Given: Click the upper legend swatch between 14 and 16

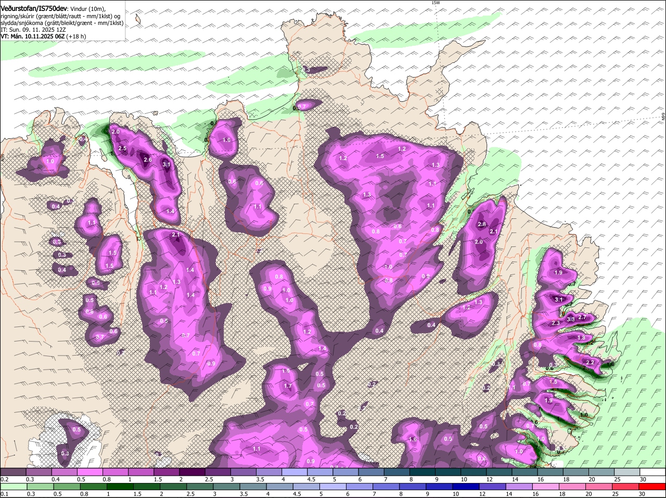Looking at the screenshot, I should (525, 471).
